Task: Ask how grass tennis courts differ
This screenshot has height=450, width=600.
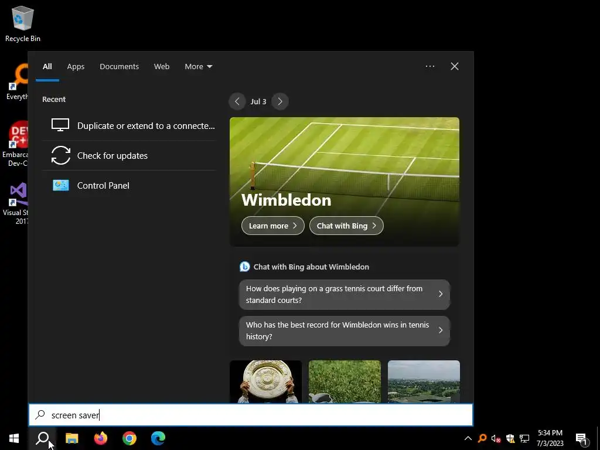Action: [345, 294]
